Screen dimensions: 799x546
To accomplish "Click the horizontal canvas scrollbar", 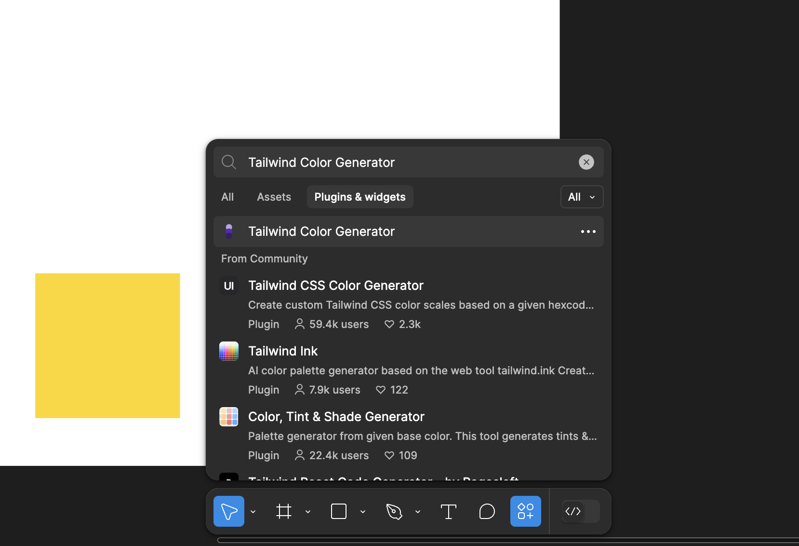I will pos(508,540).
